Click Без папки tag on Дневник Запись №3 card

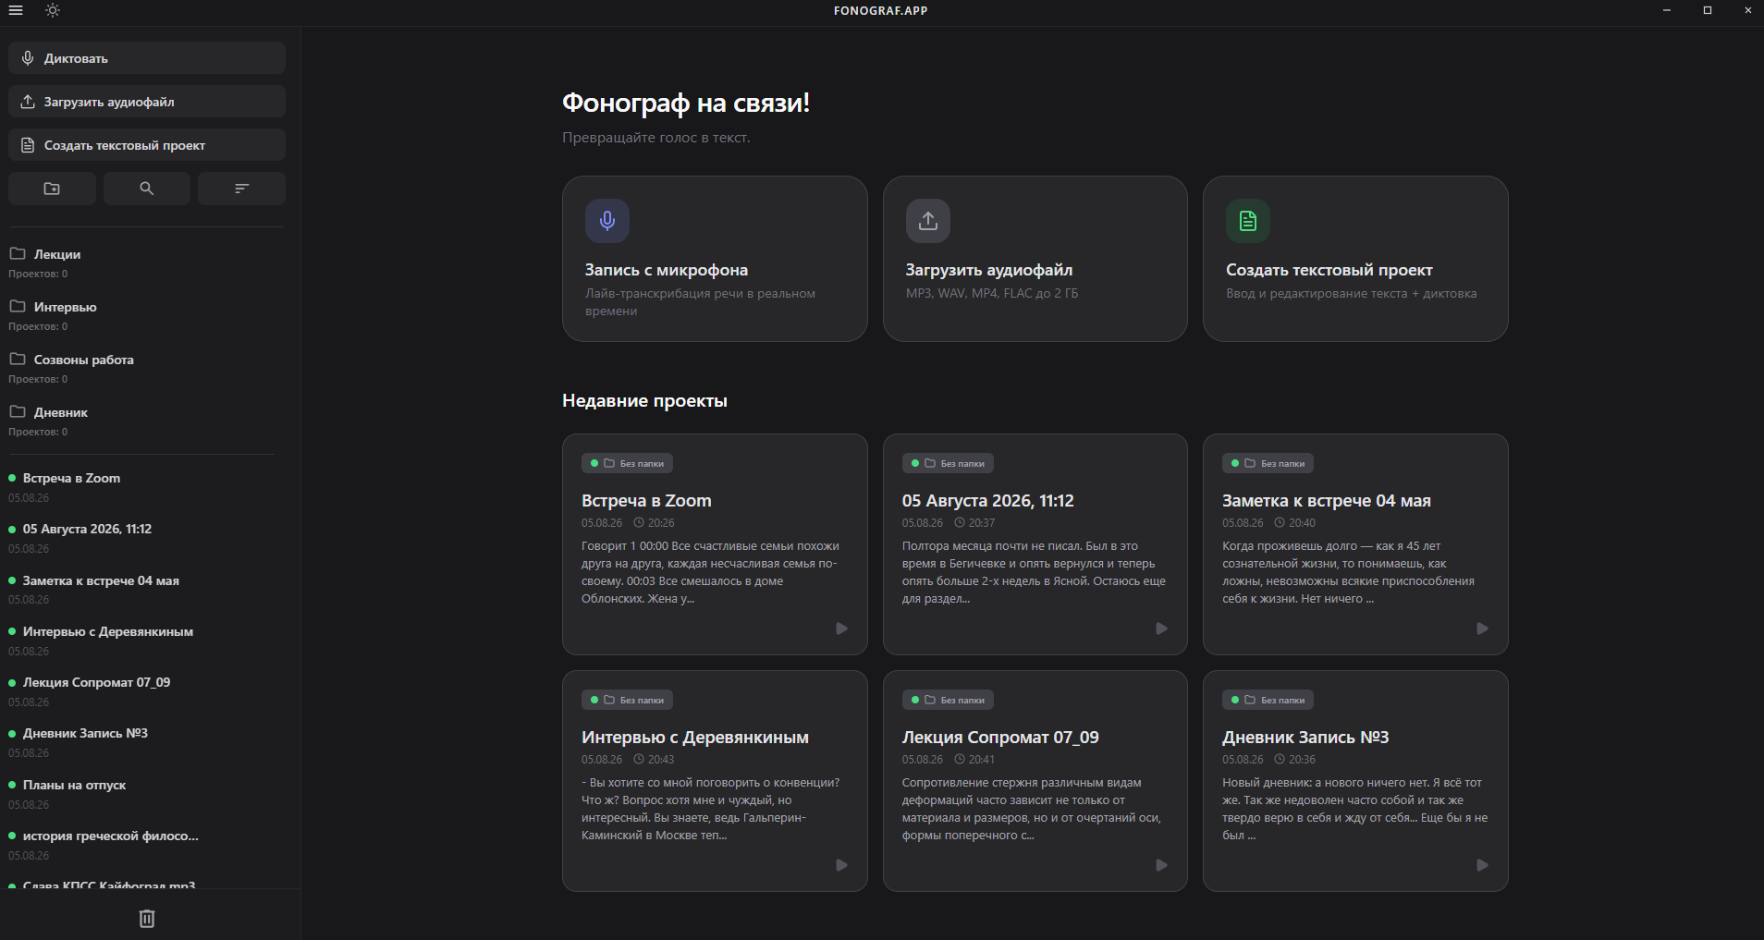1268,700
